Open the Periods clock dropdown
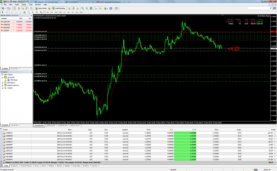The width and height of the screenshot is (277, 171). 111,8
